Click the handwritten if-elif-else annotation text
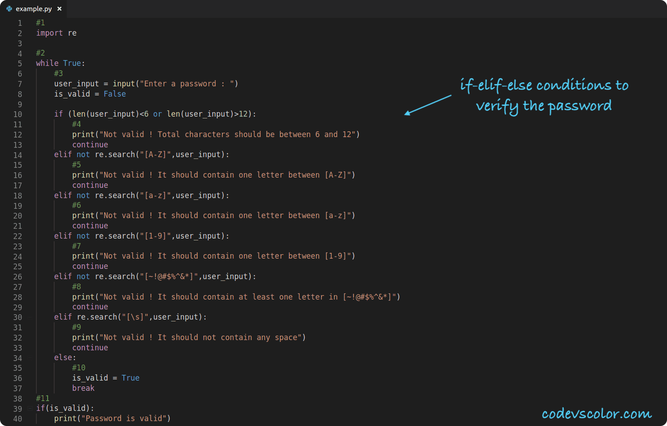 click(543, 95)
